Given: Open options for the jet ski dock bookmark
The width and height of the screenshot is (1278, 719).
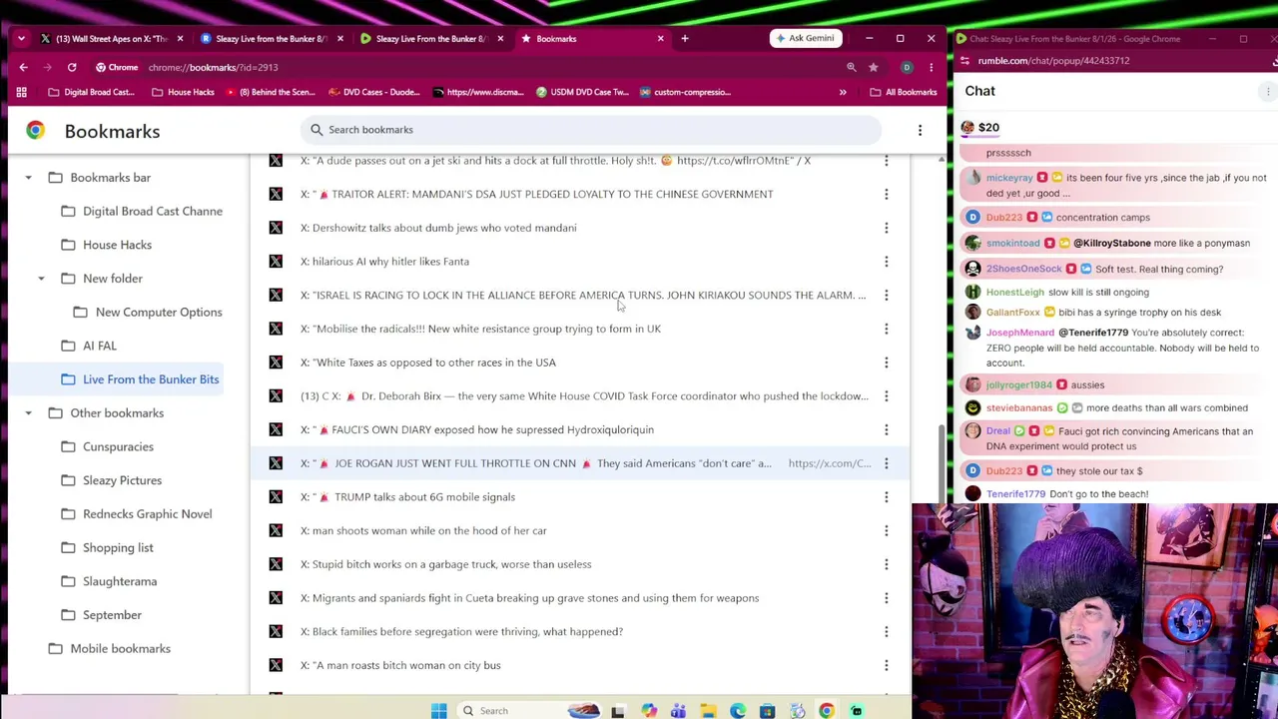Looking at the screenshot, I should [886, 161].
